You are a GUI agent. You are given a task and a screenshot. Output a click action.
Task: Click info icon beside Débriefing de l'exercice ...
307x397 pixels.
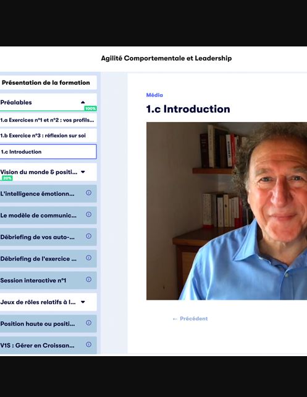pos(88,258)
